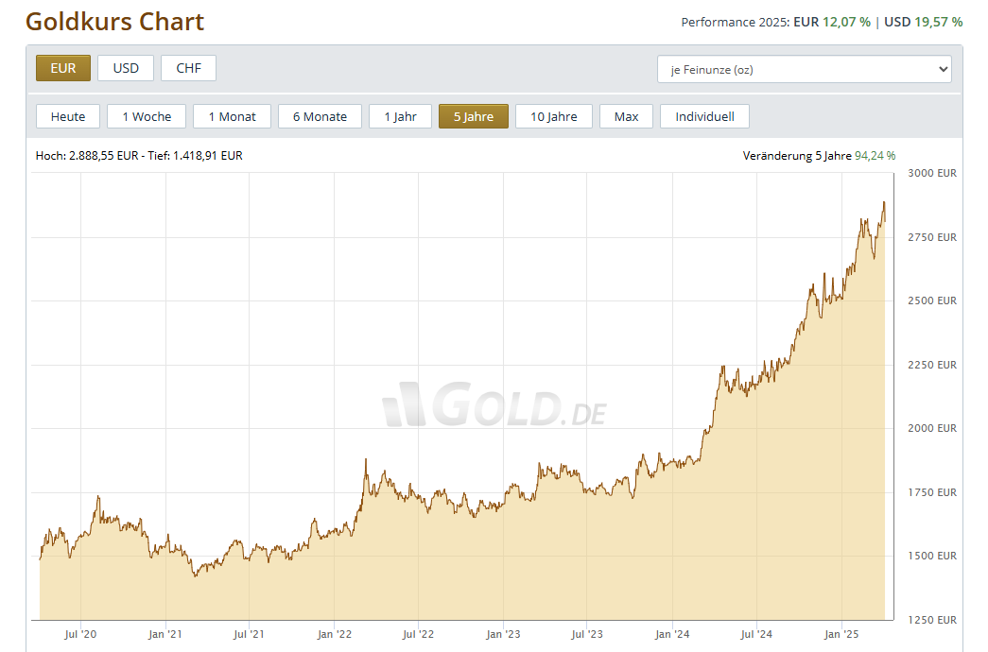
Task: Click the 1750 EUR axis label
Action: (932, 492)
